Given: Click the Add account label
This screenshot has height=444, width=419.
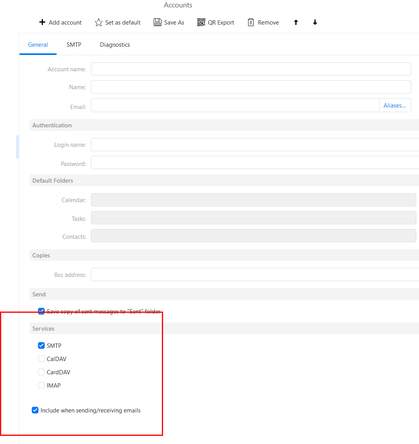Looking at the screenshot, I should click(x=65, y=22).
